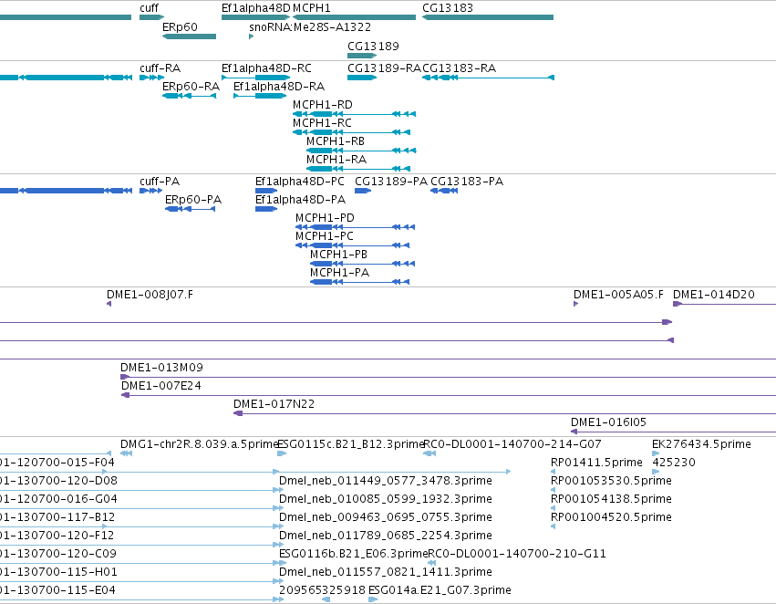Click Dmel_neb_011557_0821_1411.3prime
Image resolution: width=776 pixels, height=604 pixels.
pos(385,572)
